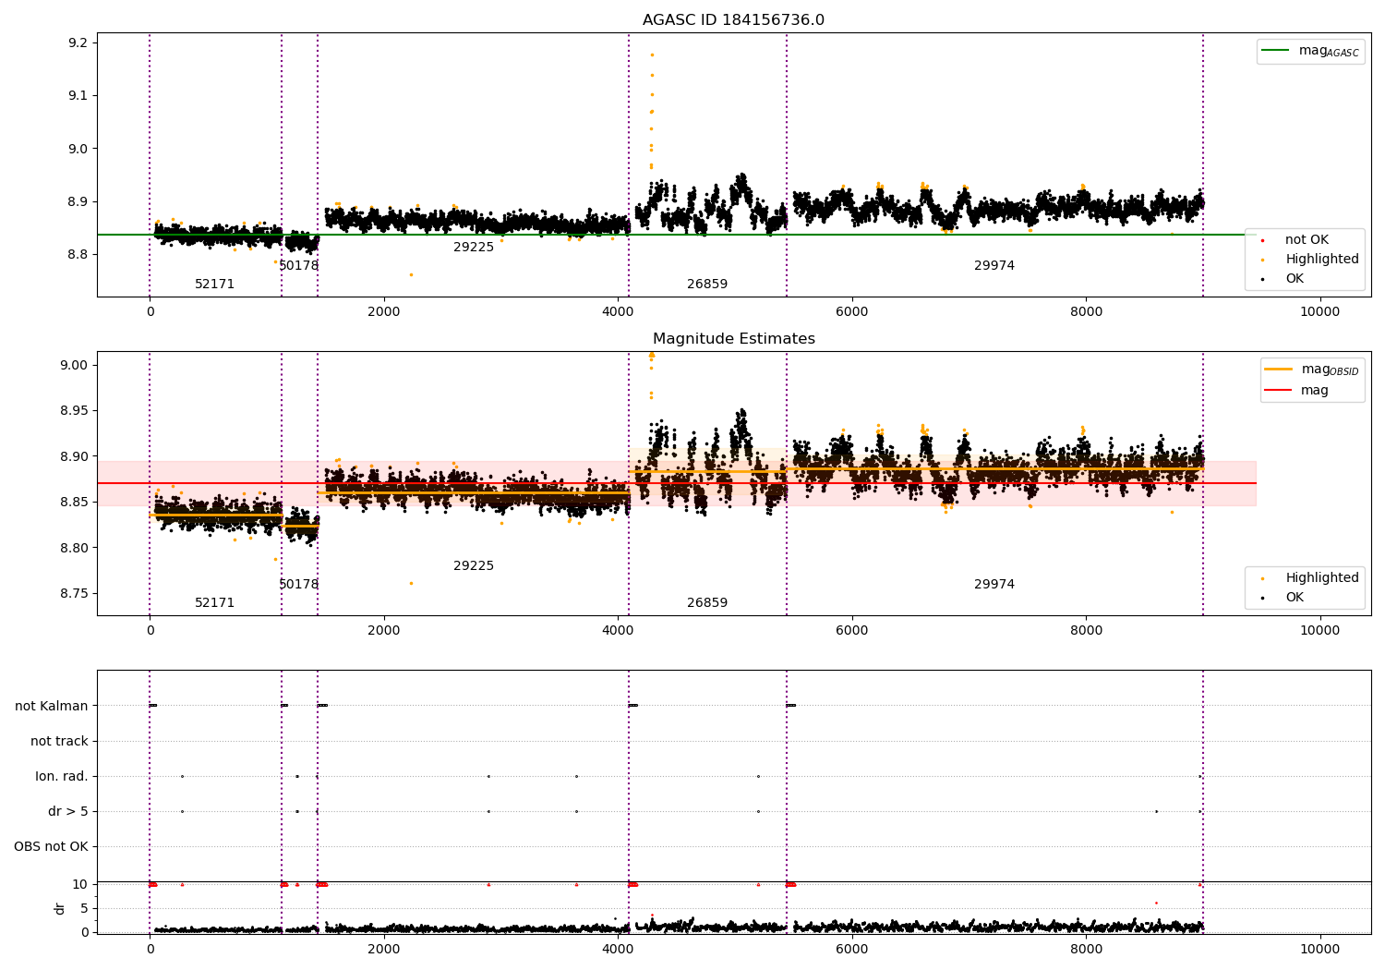Click the 8.75 y-axis tick label

pos(74,593)
